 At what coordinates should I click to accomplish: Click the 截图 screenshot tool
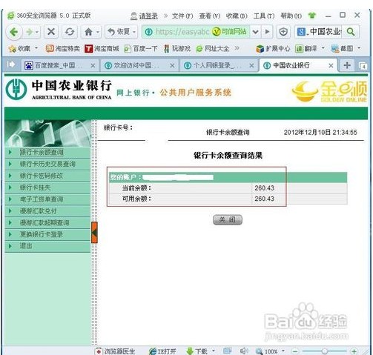click(342, 49)
